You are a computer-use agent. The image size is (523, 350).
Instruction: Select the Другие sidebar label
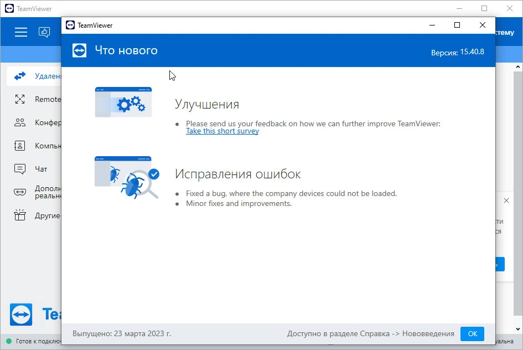click(48, 215)
